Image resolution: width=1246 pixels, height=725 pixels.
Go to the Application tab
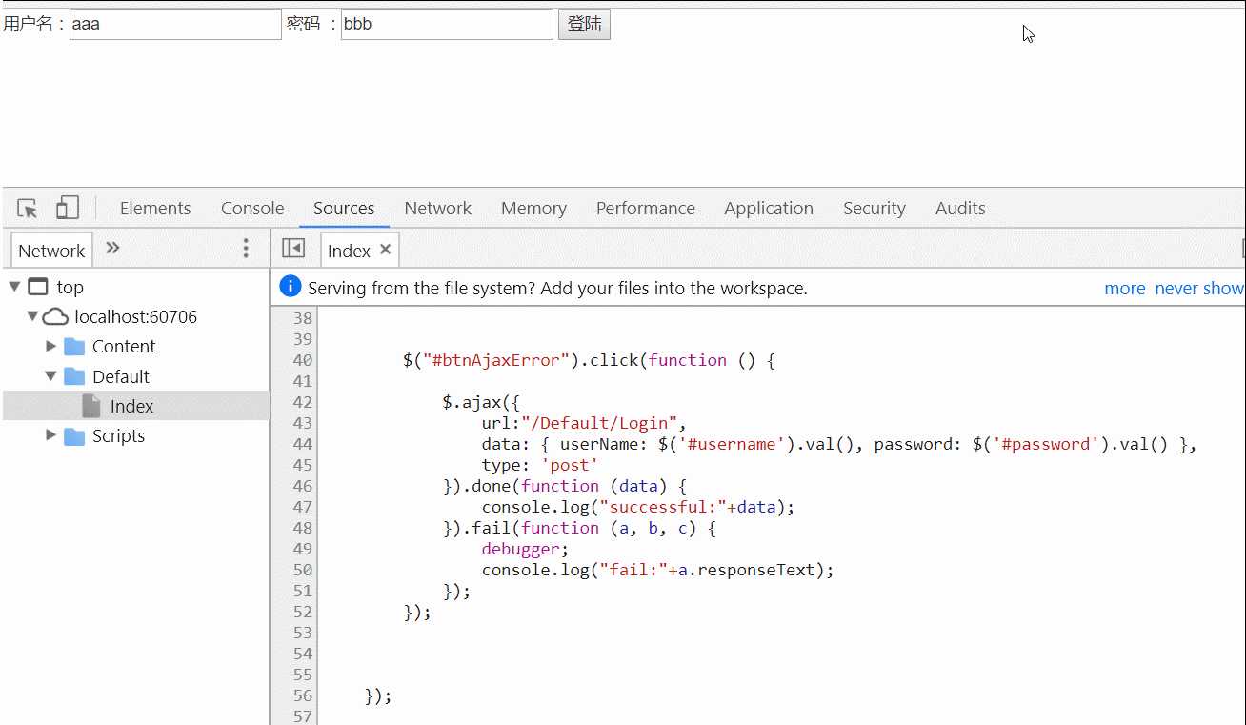(x=769, y=209)
